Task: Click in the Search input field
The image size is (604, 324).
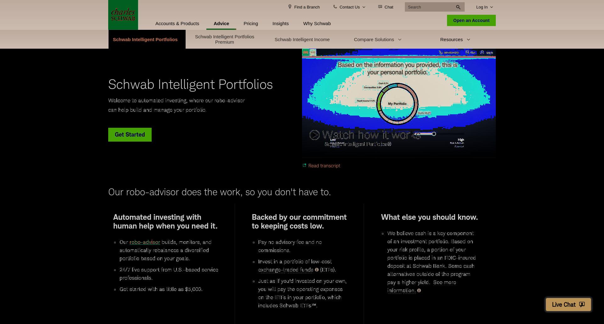Action: point(430,7)
